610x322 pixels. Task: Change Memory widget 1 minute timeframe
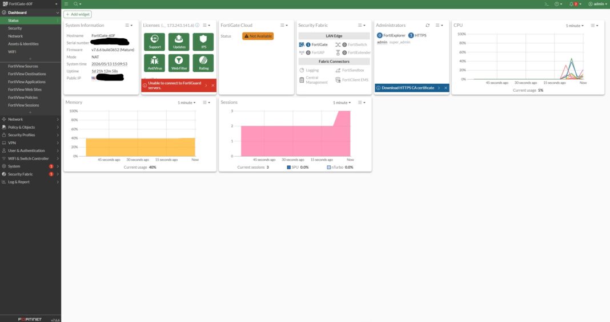(x=187, y=103)
